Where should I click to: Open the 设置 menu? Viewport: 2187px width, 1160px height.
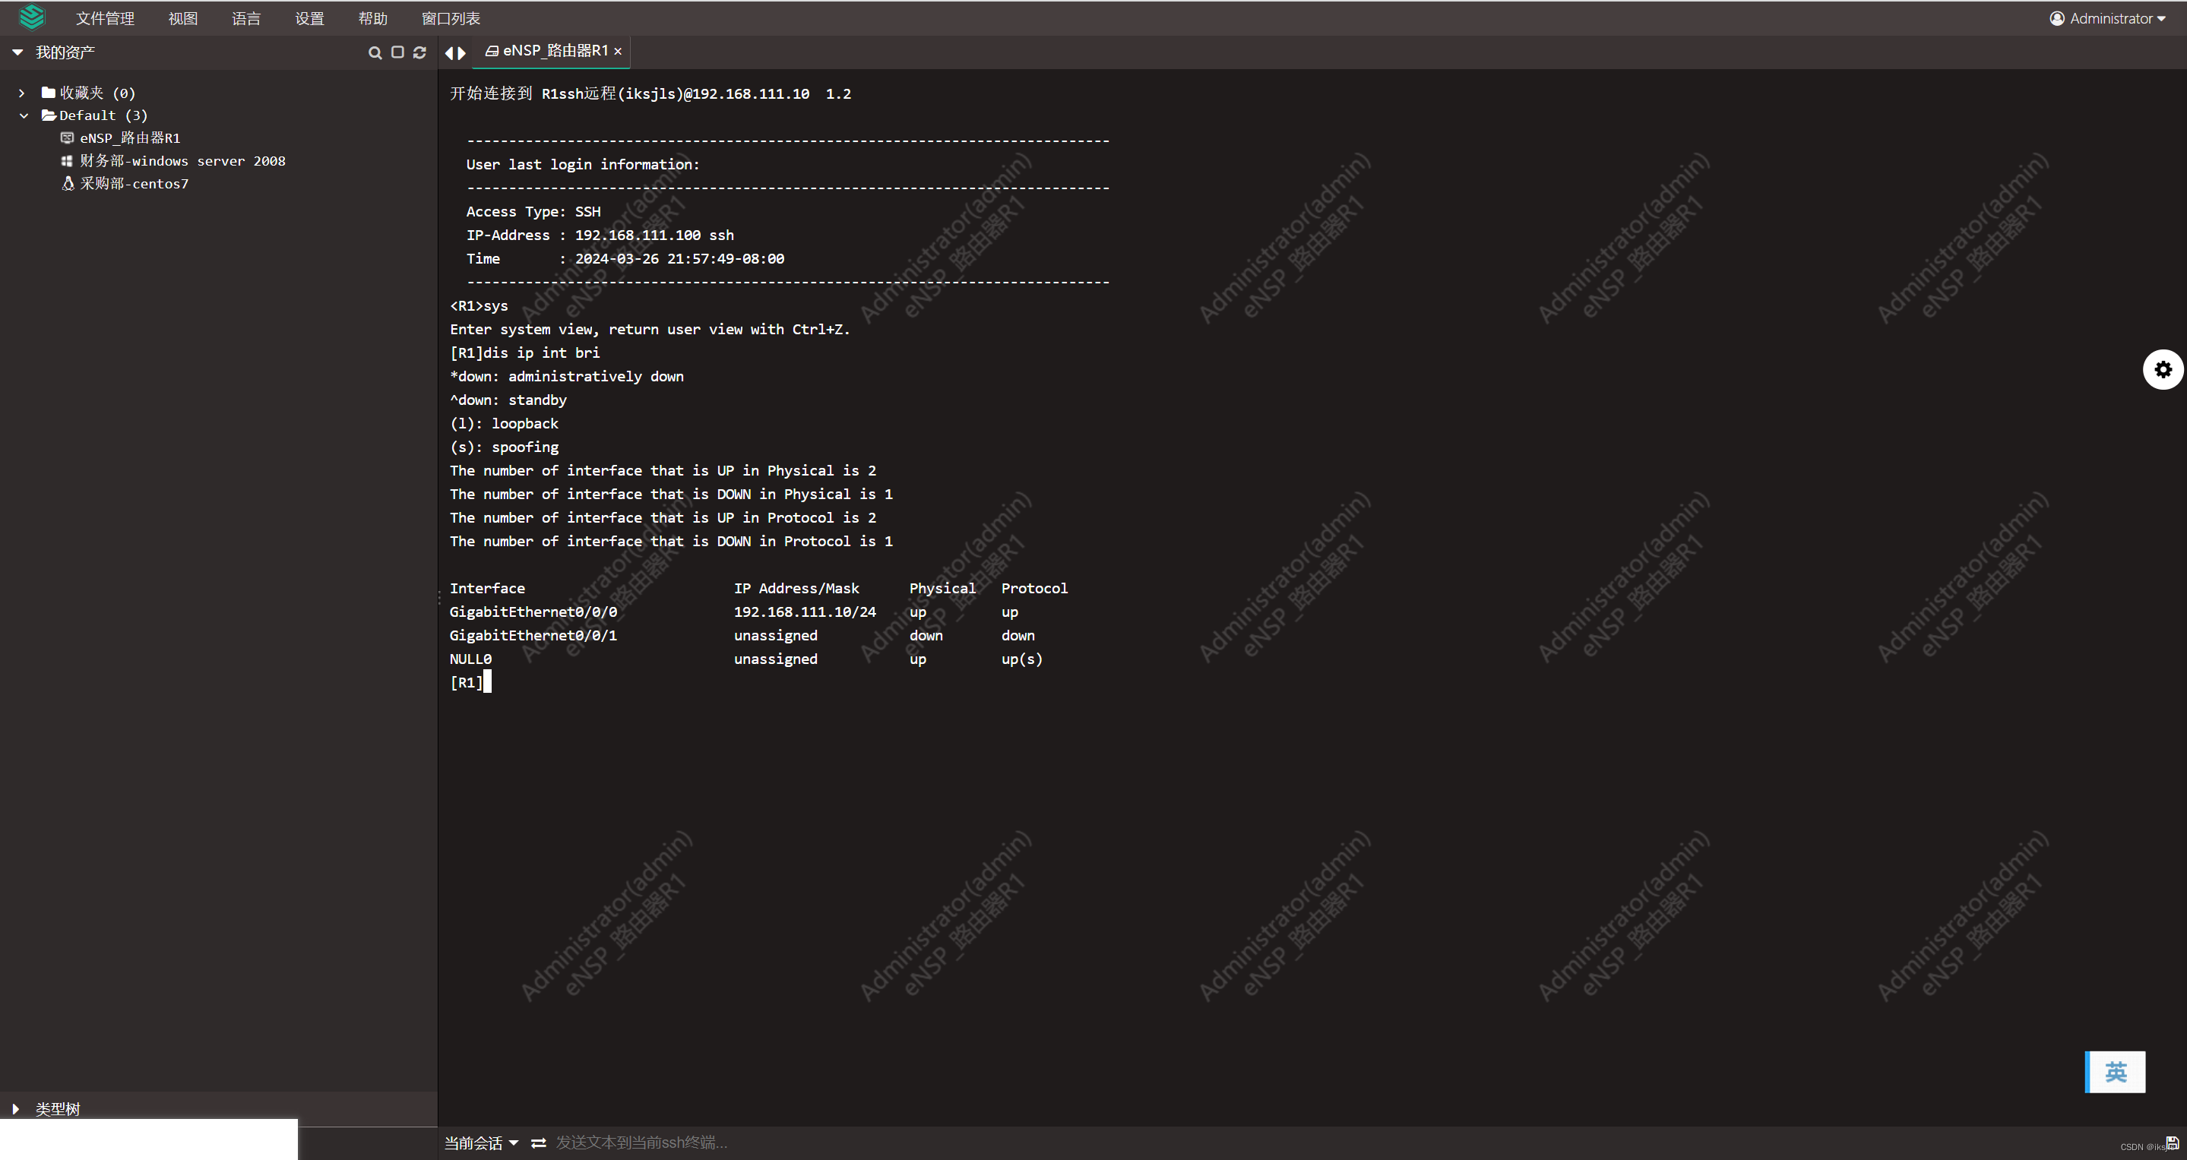309,17
